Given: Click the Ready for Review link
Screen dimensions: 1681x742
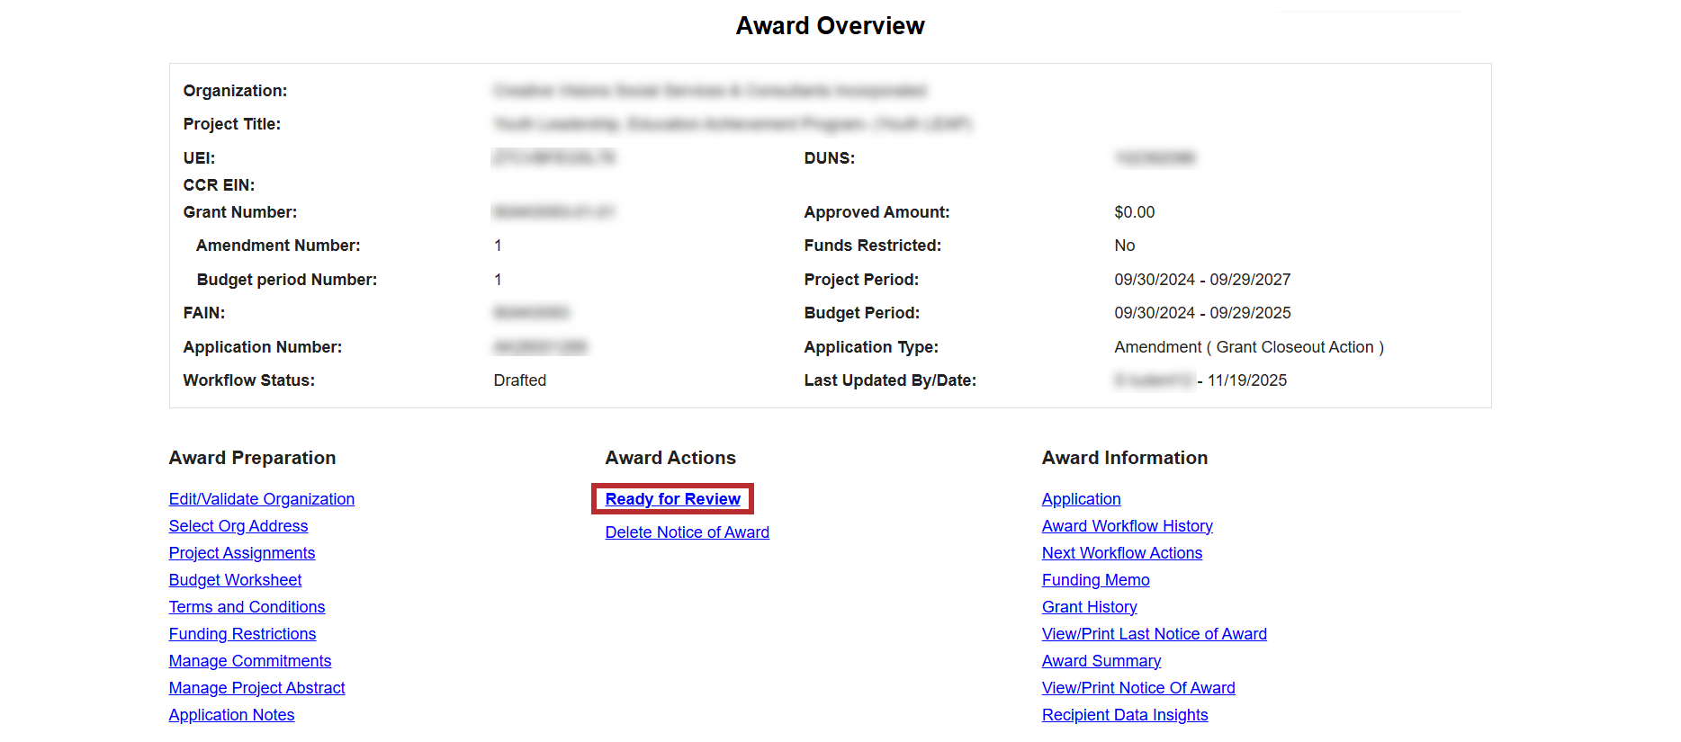Looking at the screenshot, I should point(672,499).
